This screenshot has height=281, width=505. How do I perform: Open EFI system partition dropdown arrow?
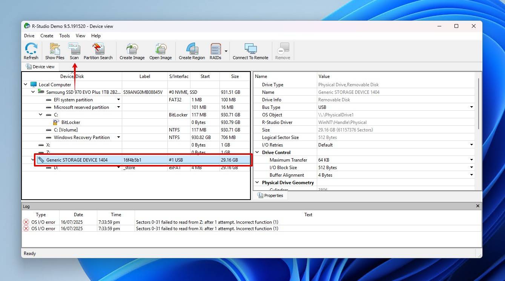(x=118, y=99)
